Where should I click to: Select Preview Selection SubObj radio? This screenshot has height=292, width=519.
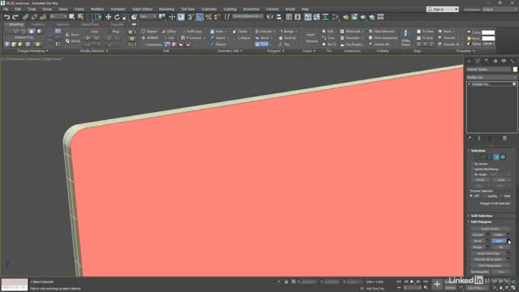pyautogui.click(x=484, y=196)
